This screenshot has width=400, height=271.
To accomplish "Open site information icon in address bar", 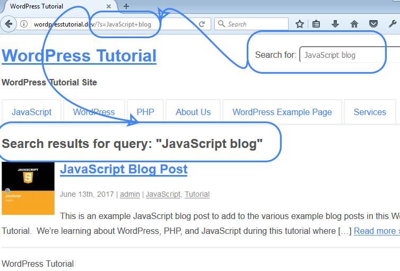I will [x=24, y=24].
